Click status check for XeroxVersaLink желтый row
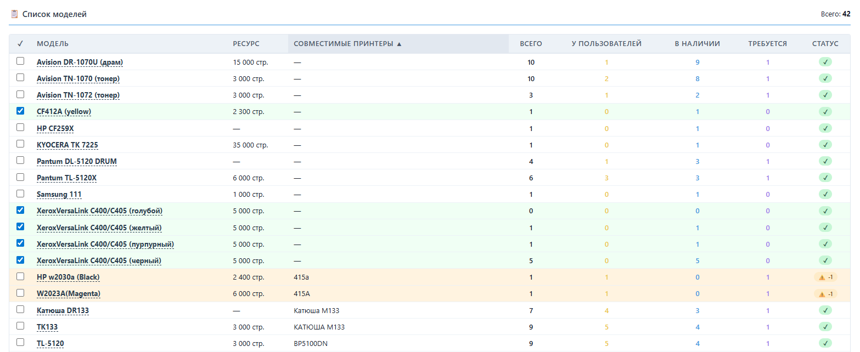The image size is (860, 352). 825,228
